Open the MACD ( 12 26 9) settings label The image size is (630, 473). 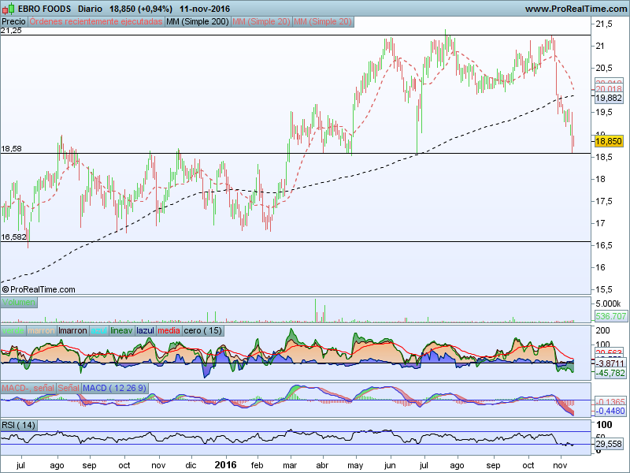tap(116, 388)
